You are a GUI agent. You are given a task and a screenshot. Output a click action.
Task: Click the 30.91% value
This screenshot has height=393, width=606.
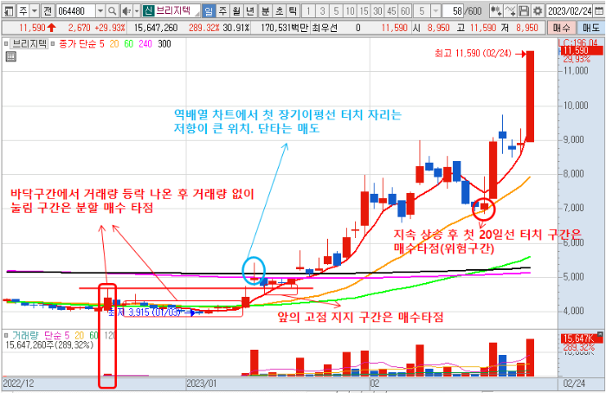point(236,28)
